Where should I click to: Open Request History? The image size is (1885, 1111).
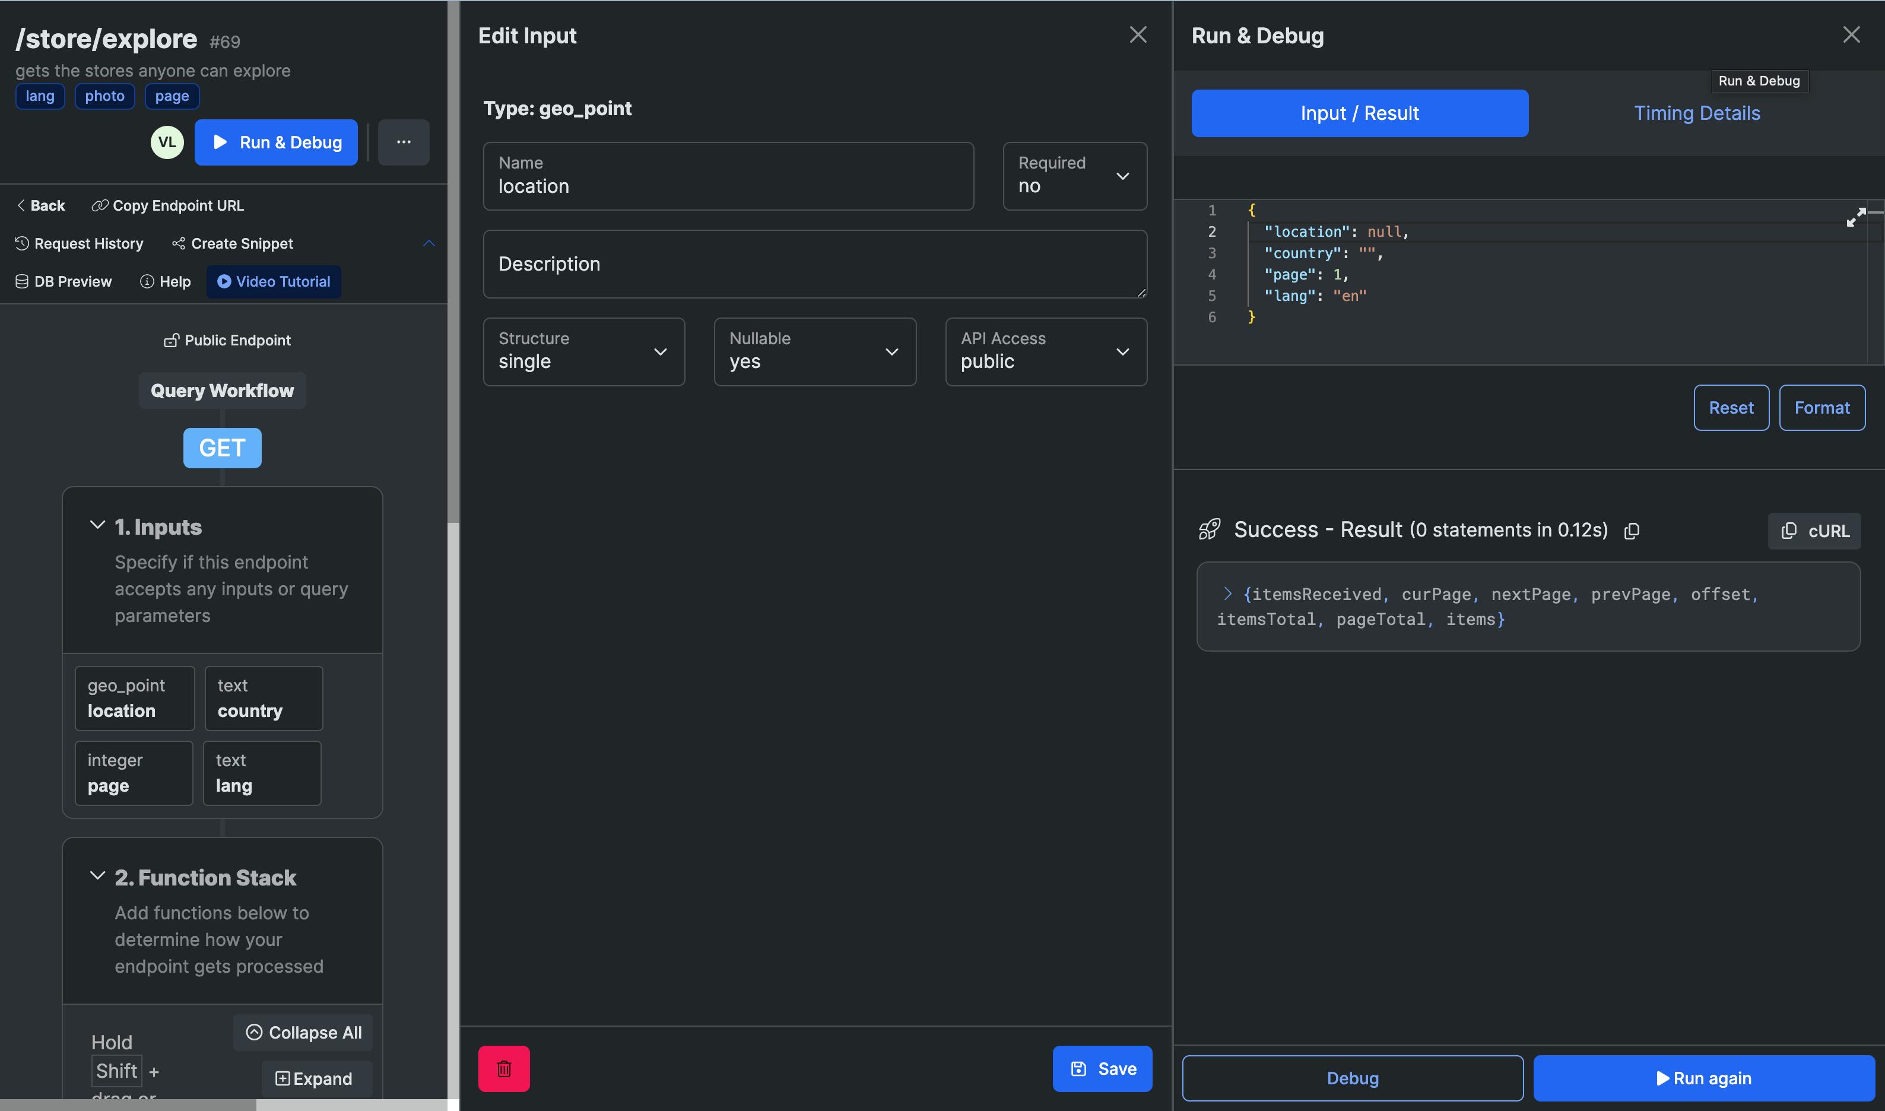tap(80, 243)
